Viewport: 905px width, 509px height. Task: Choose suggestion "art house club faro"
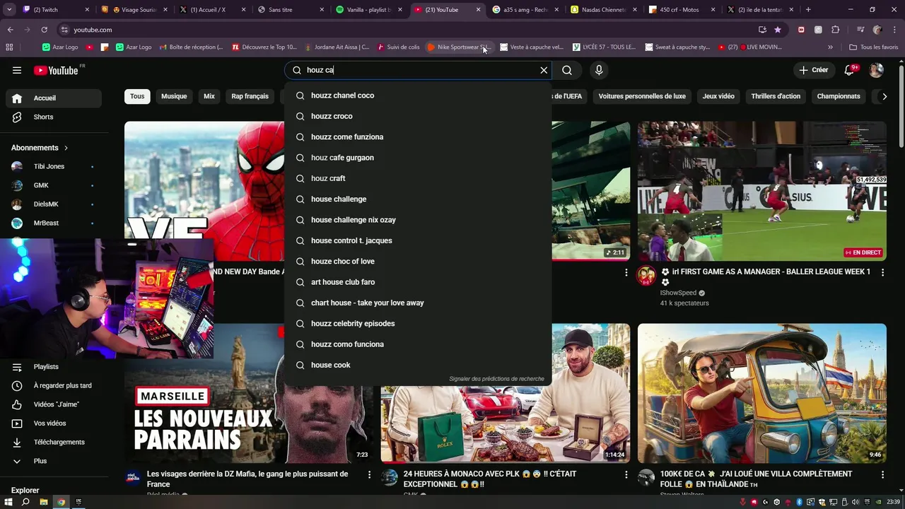(417, 282)
